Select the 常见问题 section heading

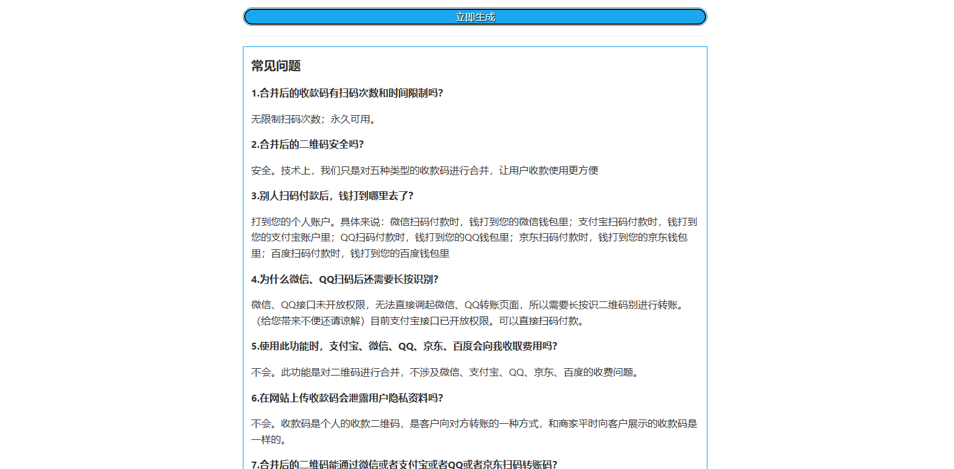click(275, 66)
